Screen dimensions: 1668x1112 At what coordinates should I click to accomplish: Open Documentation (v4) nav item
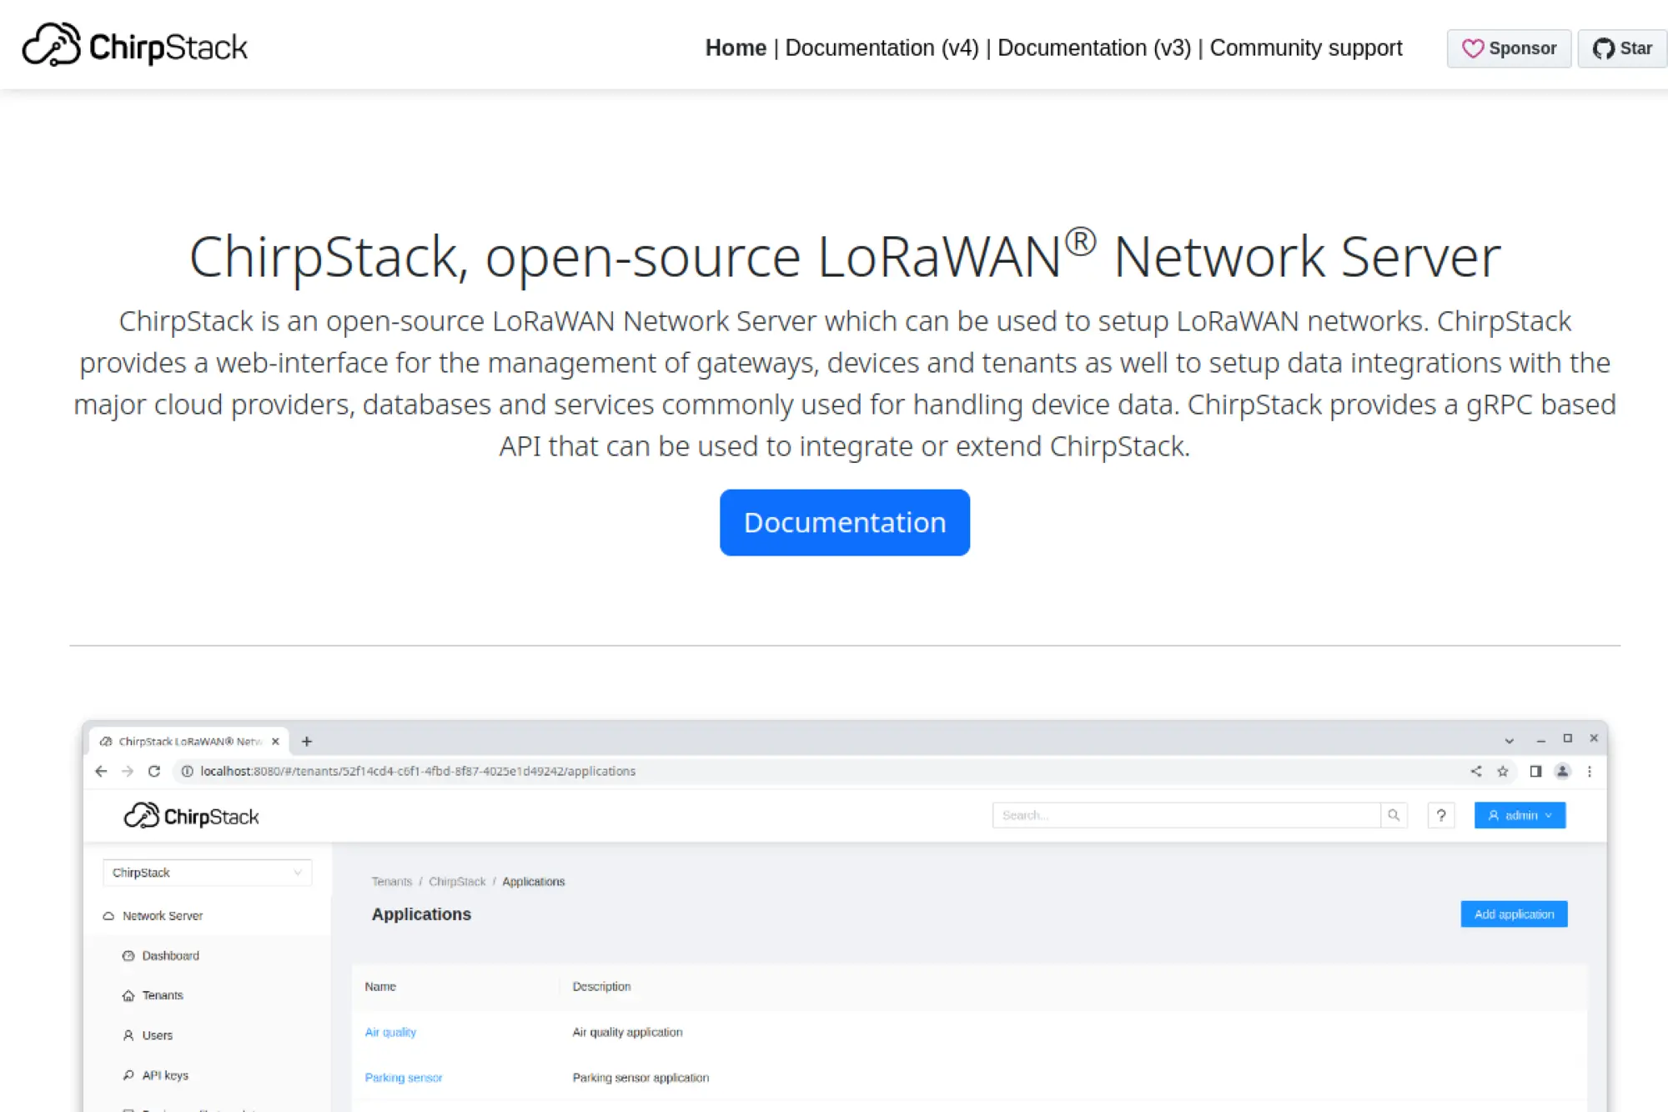pos(882,48)
